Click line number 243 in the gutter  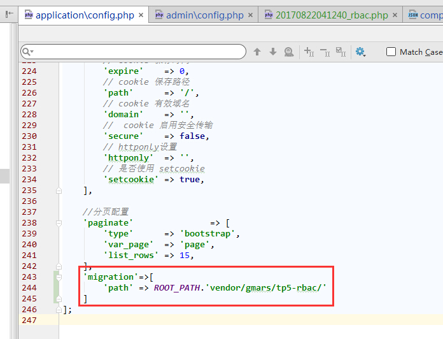pyautogui.click(x=29, y=277)
